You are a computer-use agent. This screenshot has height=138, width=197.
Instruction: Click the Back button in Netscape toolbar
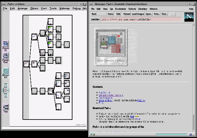94,14
